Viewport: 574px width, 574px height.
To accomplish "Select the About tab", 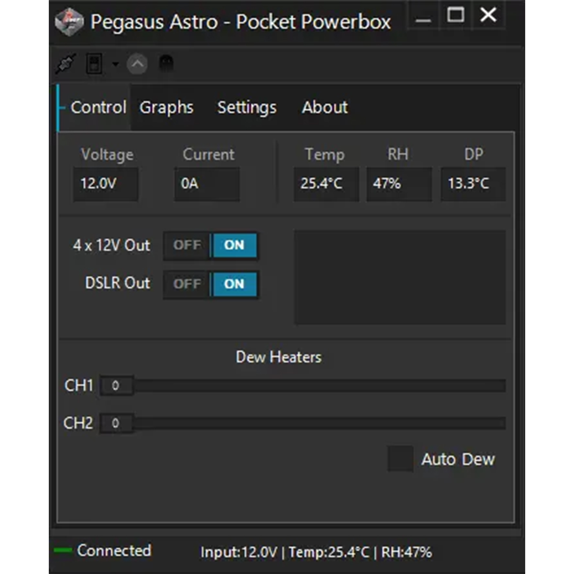I will (x=325, y=108).
